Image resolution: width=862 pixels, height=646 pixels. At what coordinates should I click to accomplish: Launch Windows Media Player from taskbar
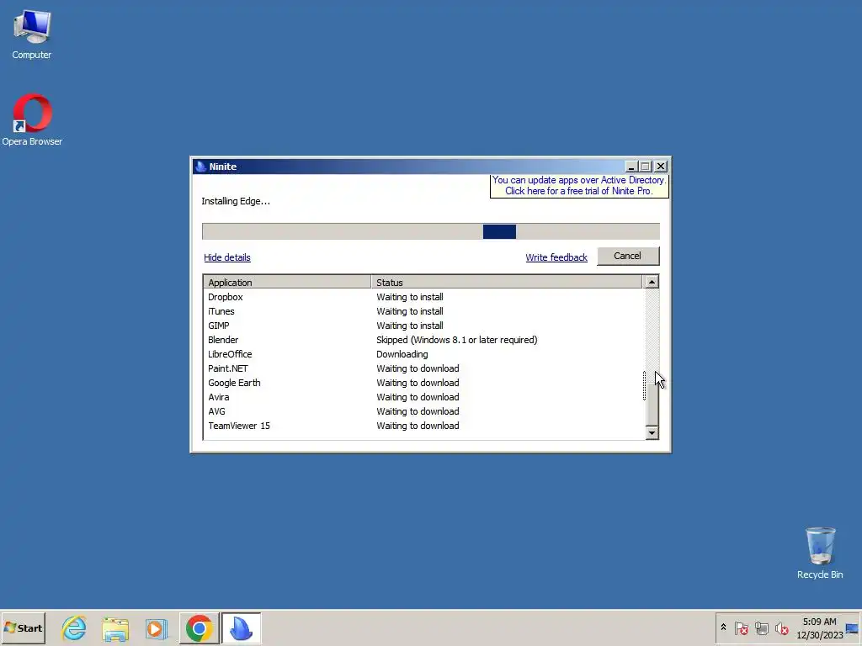tap(157, 627)
